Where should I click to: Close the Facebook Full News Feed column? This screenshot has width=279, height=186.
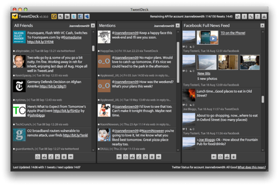pos(262,26)
